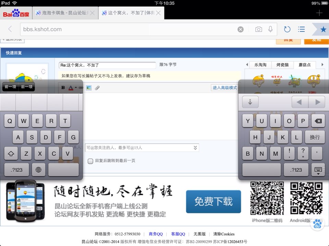The image size is (329, 246).
Task: Tap the iPhone版 QR code
Action: click(x=267, y=198)
